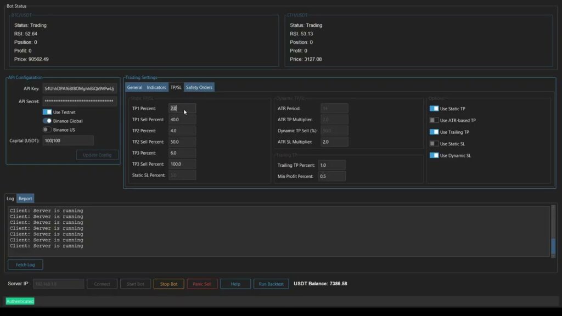Open the Indicators tab
The width and height of the screenshot is (562, 316).
[157, 87]
